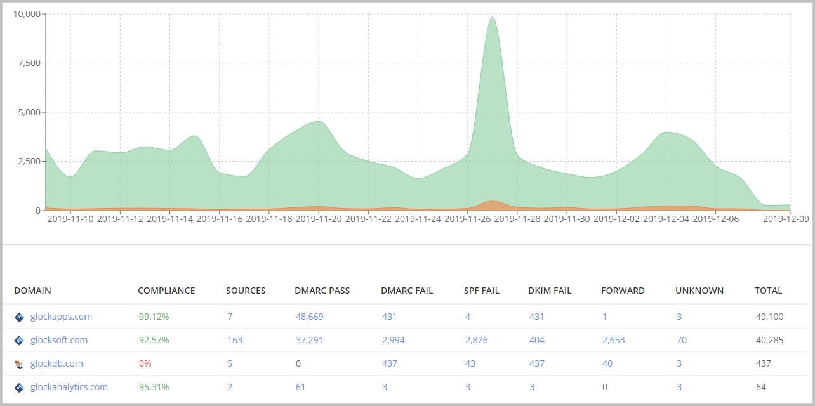Sort table by DMARC PASS column header

tap(322, 291)
